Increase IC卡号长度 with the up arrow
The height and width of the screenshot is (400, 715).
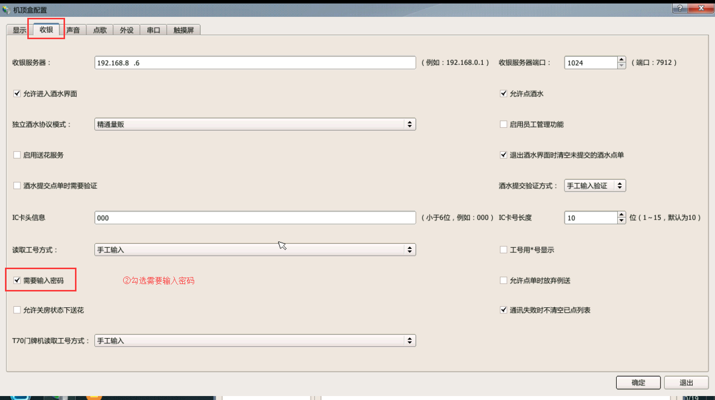(x=621, y=215)
